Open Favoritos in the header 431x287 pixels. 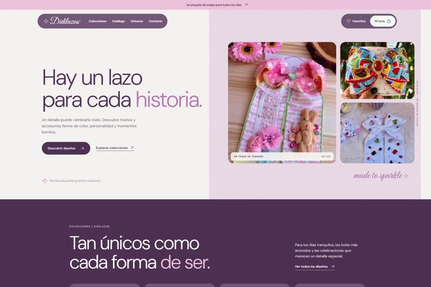(356, 21)
